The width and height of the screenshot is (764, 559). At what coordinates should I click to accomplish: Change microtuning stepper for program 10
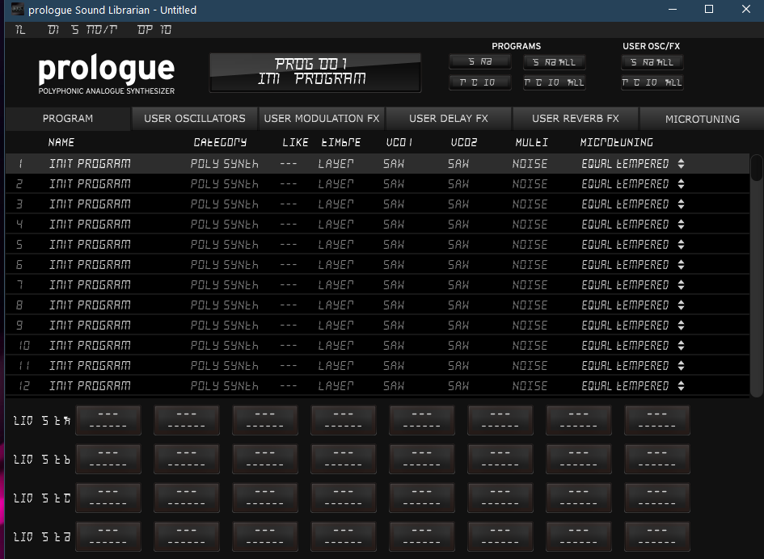pos(682,345)
